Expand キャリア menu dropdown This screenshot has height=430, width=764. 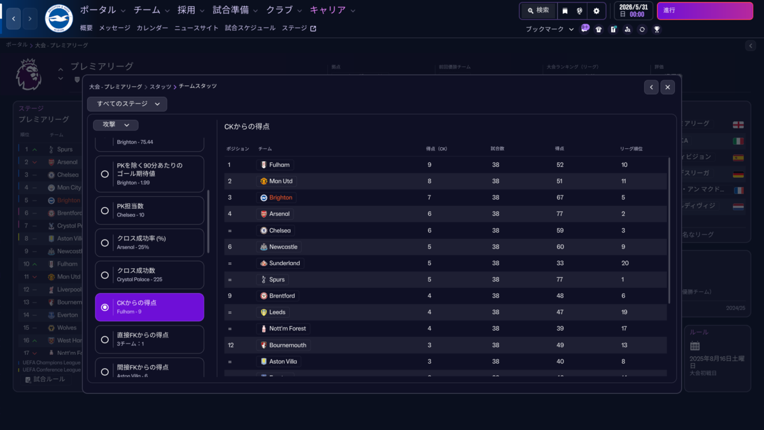click(x=333, y=10)
